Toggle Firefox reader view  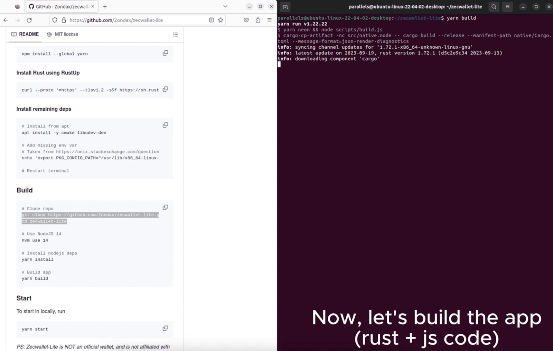coord(211,20)
